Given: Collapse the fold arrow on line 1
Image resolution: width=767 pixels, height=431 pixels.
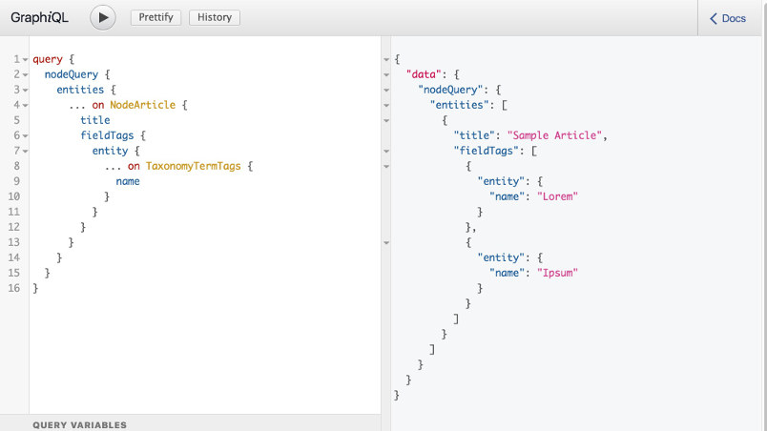Looking at the screenshot, I should pos(25,60).
